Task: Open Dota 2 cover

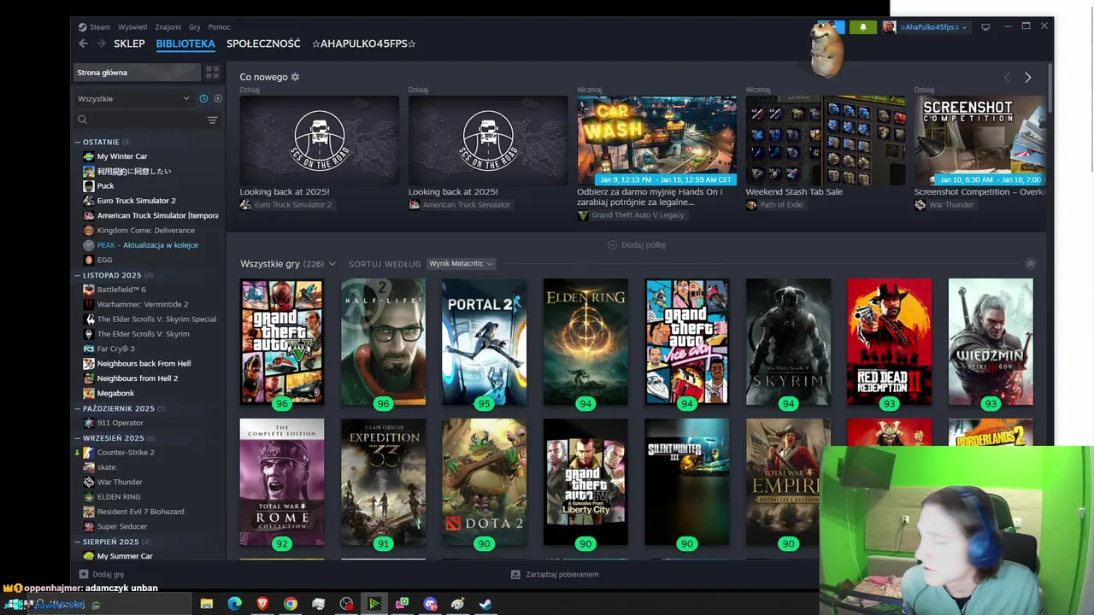Action: [484, 482]
